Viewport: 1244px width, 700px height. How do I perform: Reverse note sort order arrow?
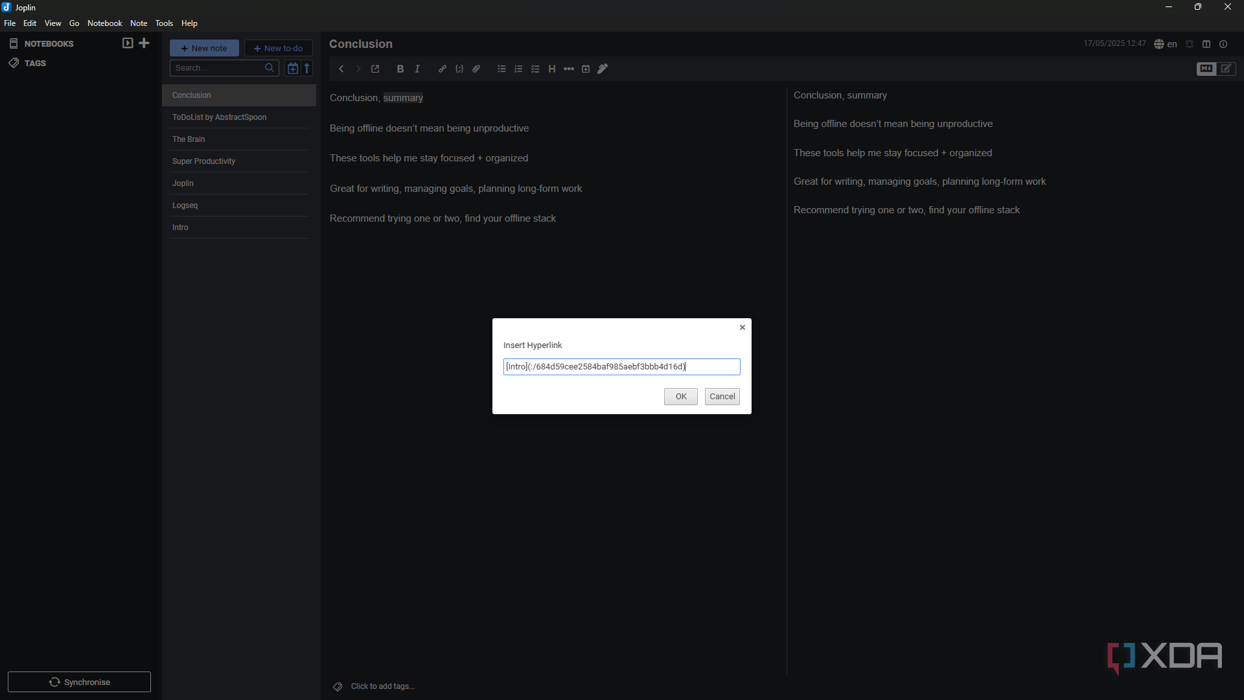(x=307, y=68)
